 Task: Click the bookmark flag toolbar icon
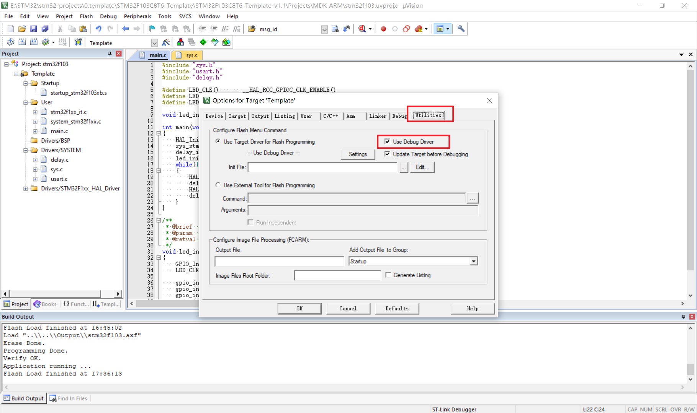(152, 29)
